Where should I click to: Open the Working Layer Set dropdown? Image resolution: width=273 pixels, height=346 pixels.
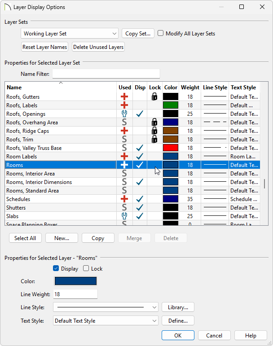tap(70, 34)
